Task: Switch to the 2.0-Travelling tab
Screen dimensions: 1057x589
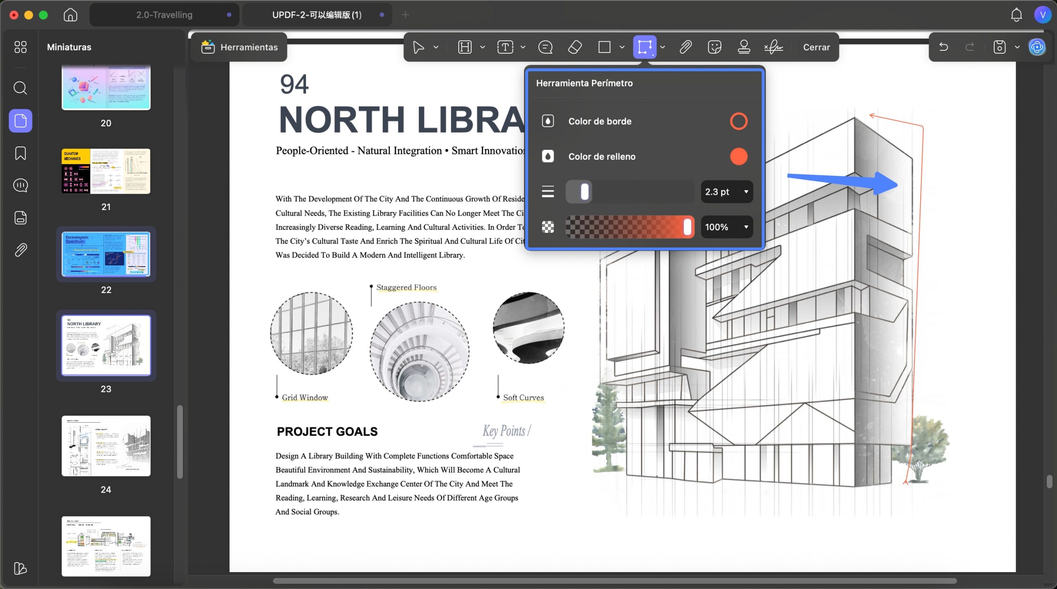Action: click(164, 15)
